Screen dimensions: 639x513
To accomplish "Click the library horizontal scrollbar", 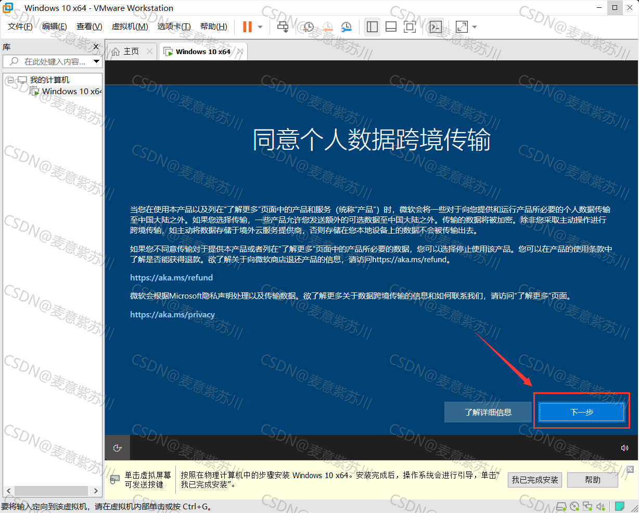I will (52, 491).
